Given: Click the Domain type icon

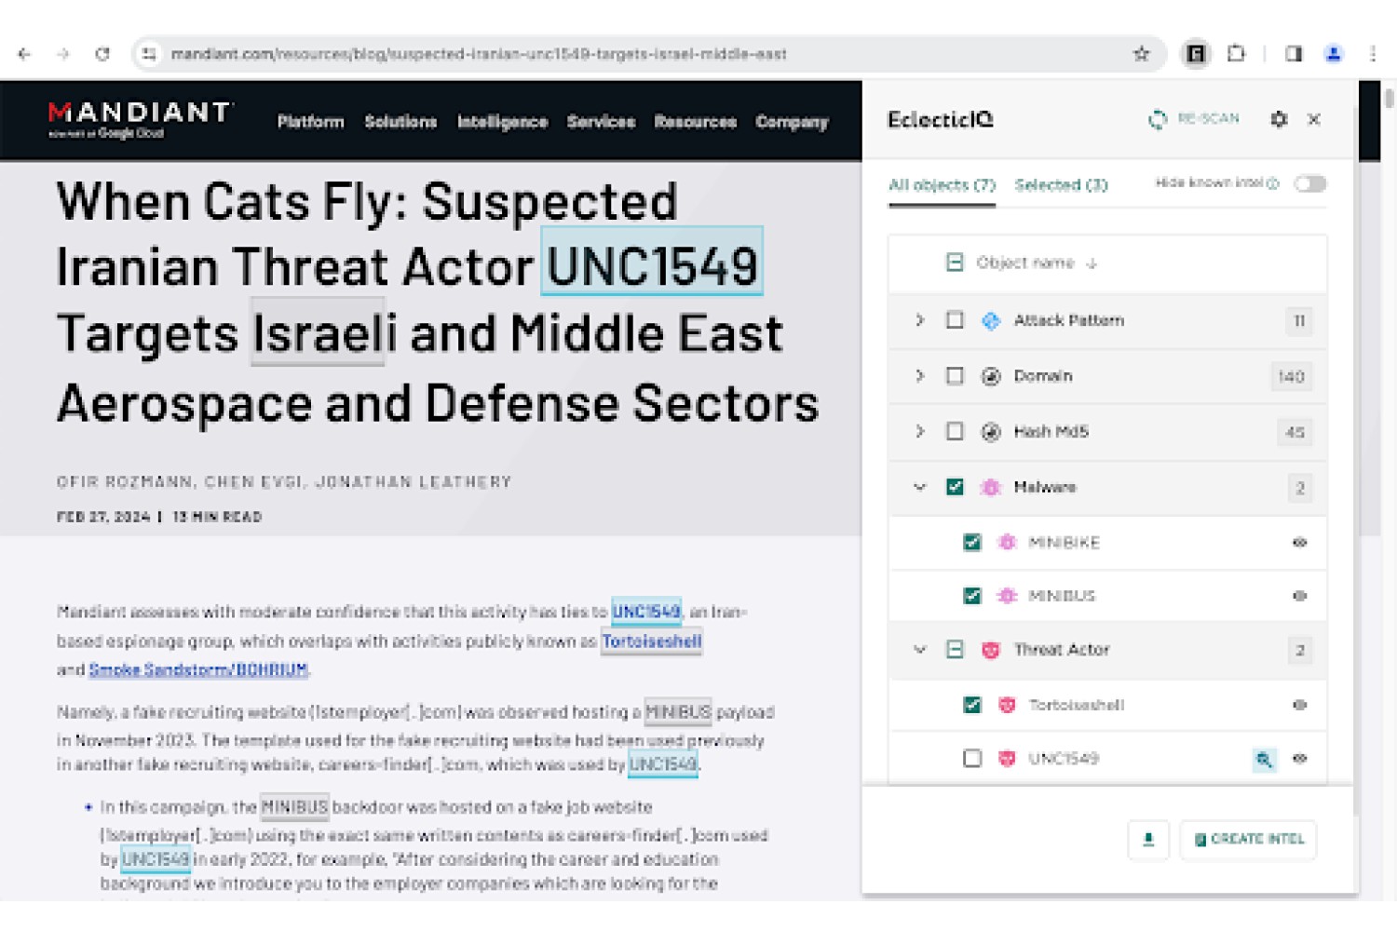Looking at the screenshot, I should pyautogui.click(x=991, y=376).
